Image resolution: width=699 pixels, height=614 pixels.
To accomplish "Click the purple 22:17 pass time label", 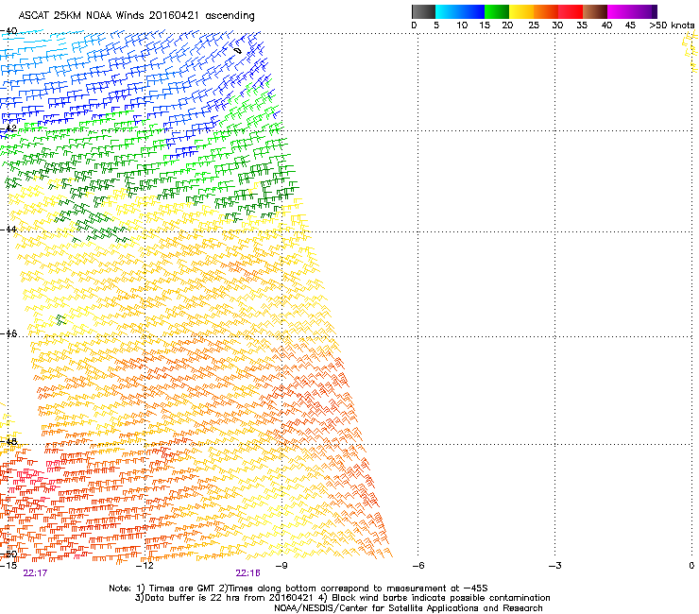I will 35,573.
